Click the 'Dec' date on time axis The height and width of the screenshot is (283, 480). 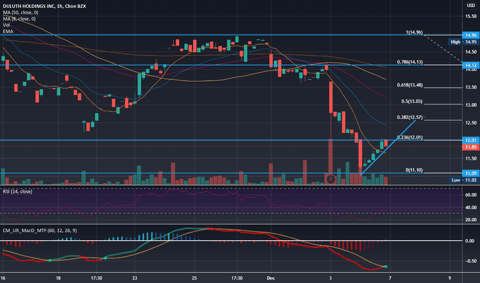point(271,277)
